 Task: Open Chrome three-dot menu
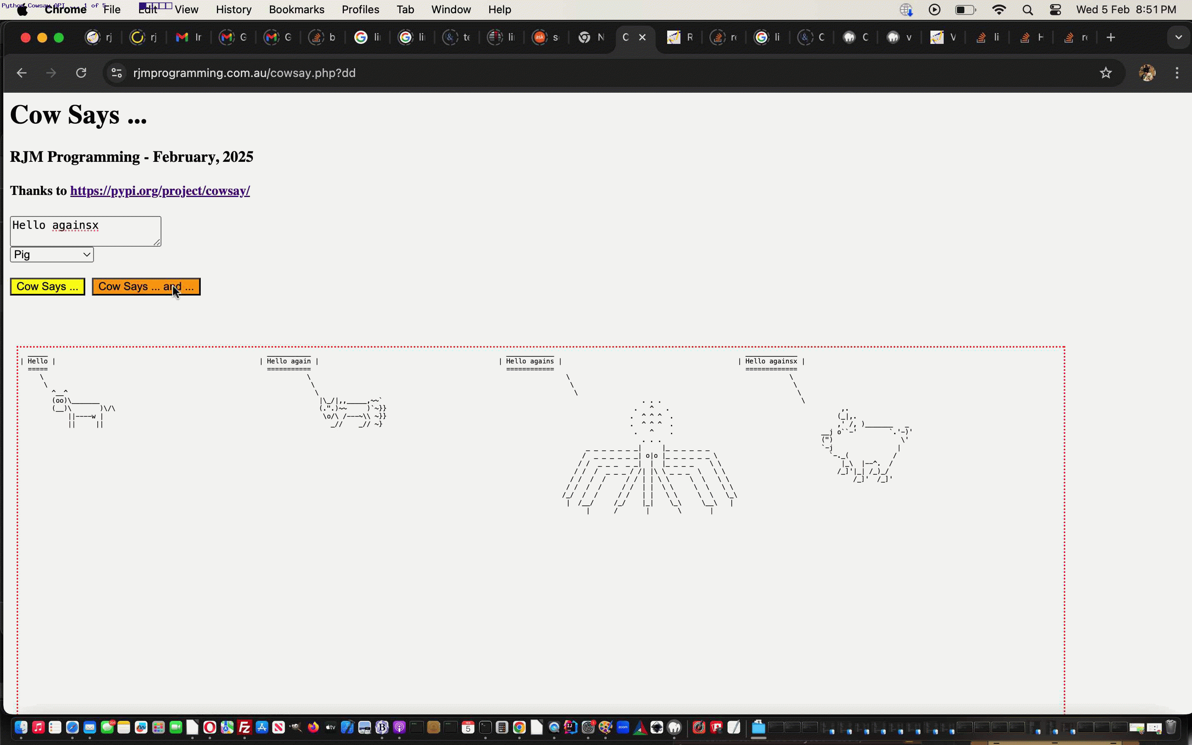pos(1177,73)
